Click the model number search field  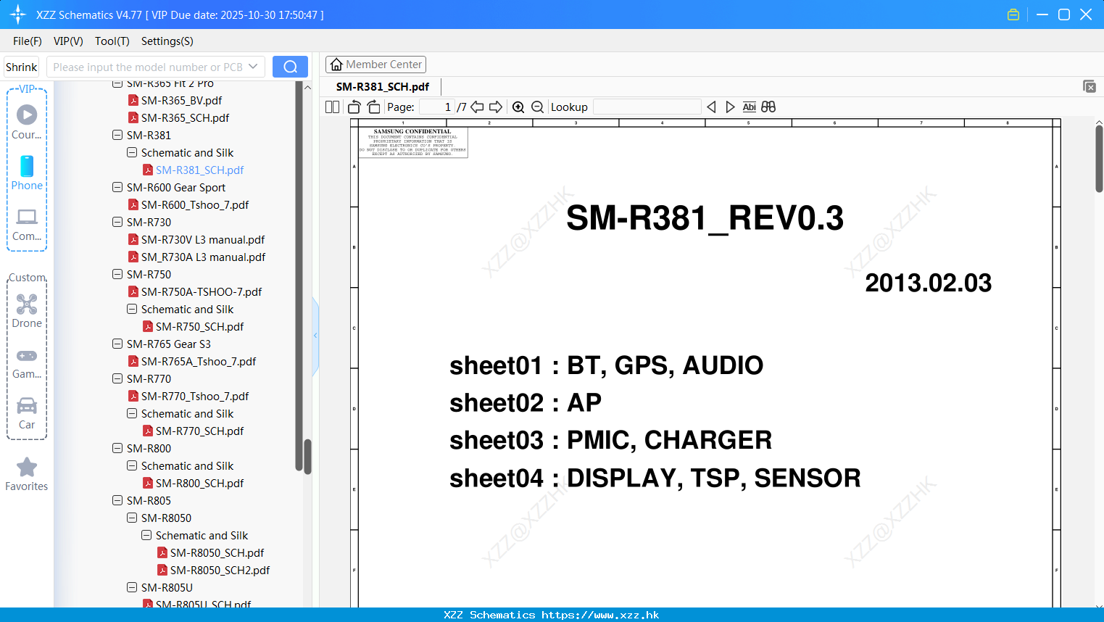148,67
